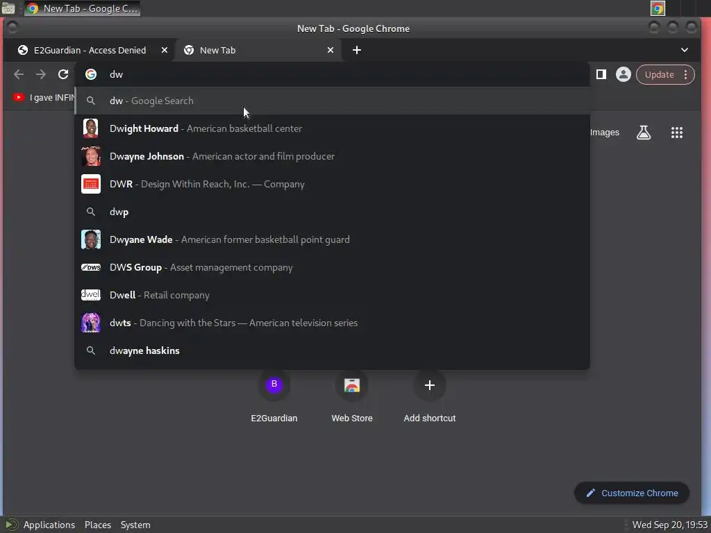Click Customize Chrome button
Viewport: 711px width, 533px height.
[632, 493]
